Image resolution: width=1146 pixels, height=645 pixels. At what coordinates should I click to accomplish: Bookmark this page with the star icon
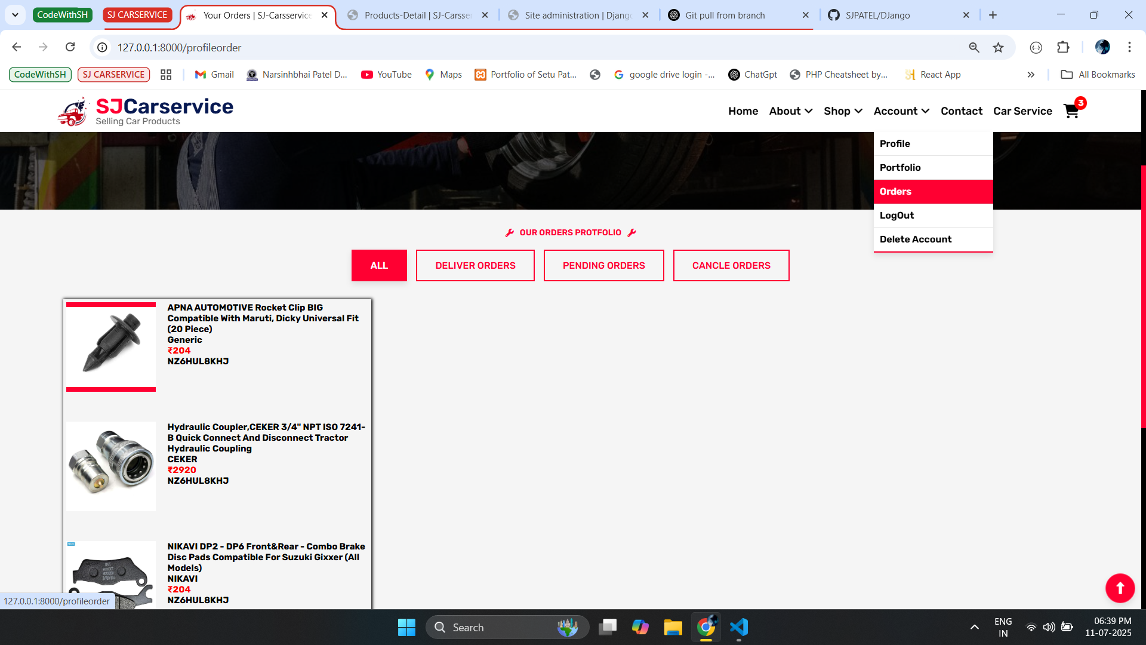[998, 48]
